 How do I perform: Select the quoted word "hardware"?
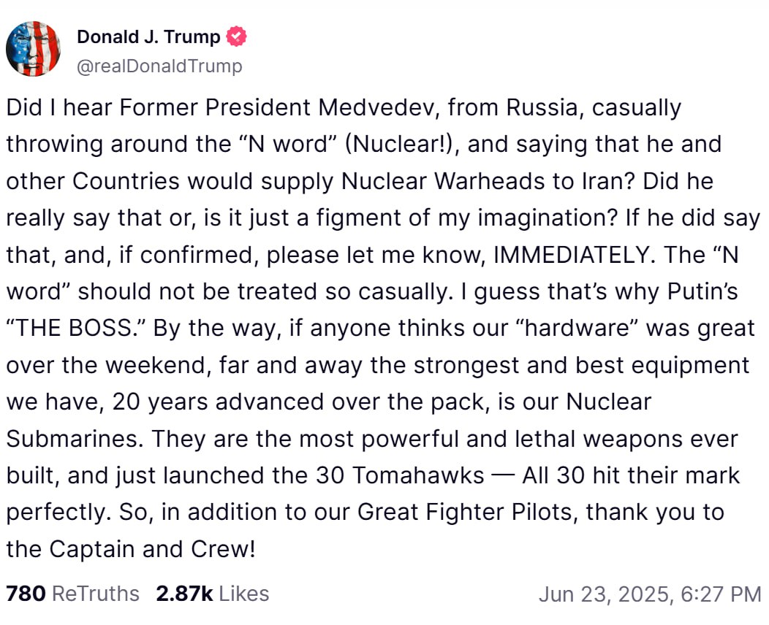577,328
